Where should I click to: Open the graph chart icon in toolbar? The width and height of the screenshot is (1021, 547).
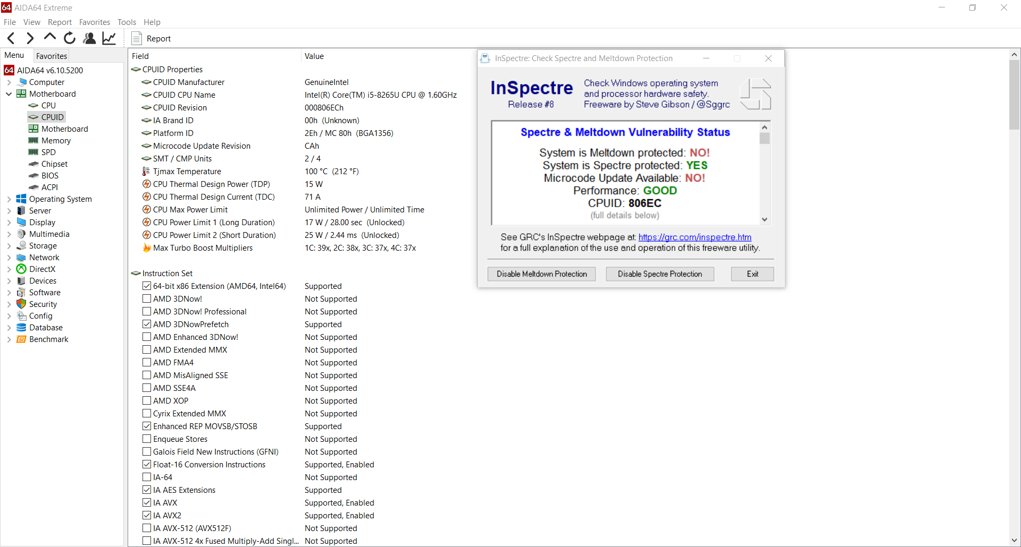109,38
